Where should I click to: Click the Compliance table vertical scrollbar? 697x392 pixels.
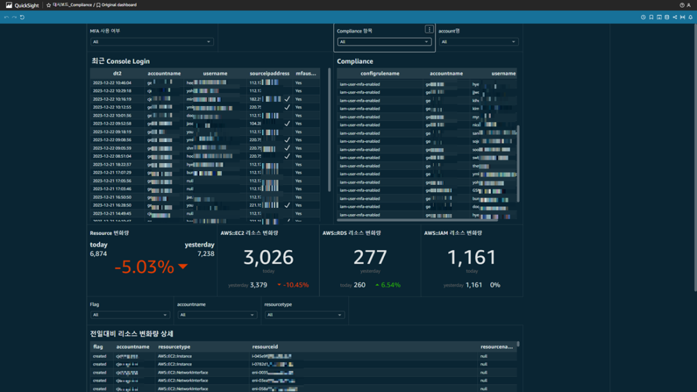pos(518,163)
